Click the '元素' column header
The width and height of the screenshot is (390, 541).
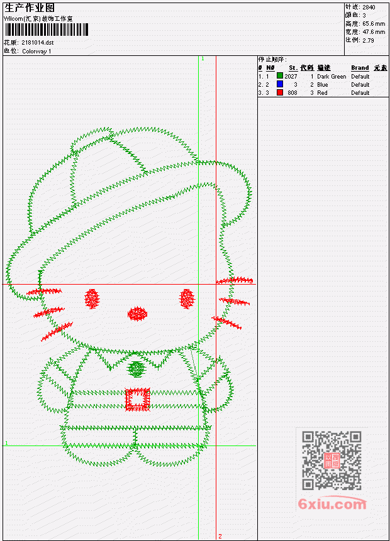click(381, 68)
